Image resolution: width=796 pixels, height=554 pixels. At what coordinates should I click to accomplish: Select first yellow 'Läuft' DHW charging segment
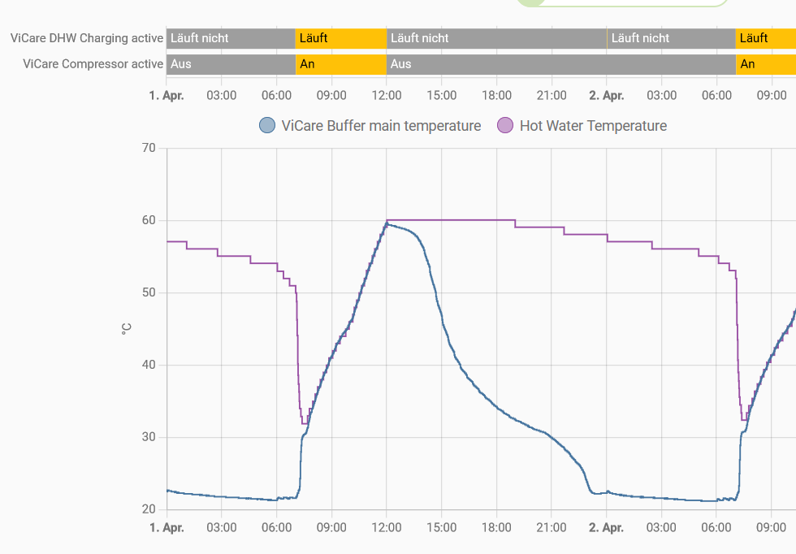pyautogui.click(x=340, y=38)
